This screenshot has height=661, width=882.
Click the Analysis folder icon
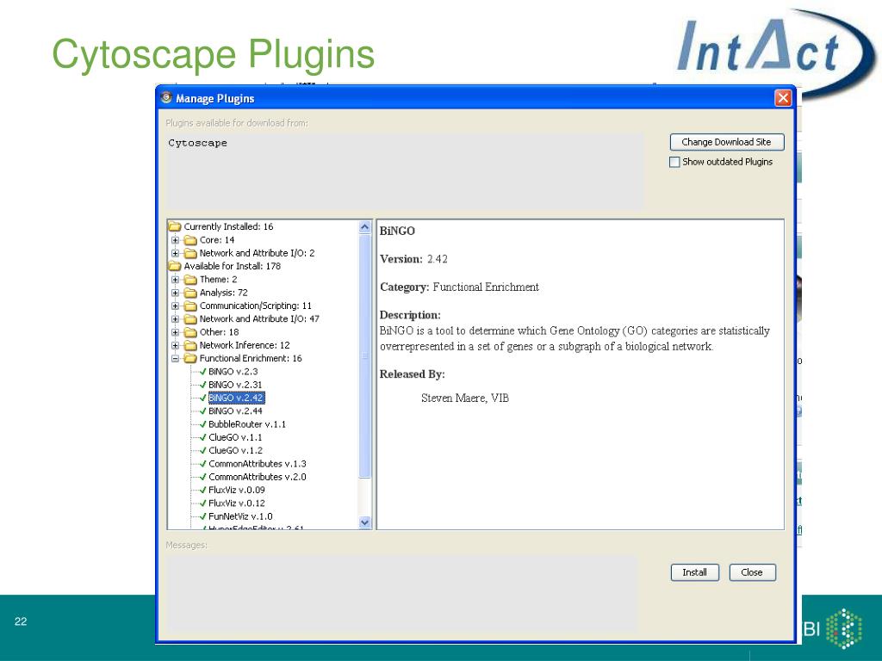[190, 293]
